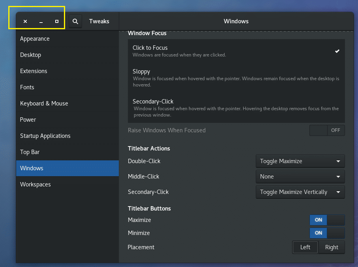Turn off the Maximize titlebar button
Viewport: 358px width, 267px height.
(x=327, y=220)
